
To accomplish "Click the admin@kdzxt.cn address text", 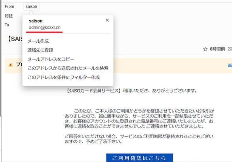I will (x=45, y=28).
